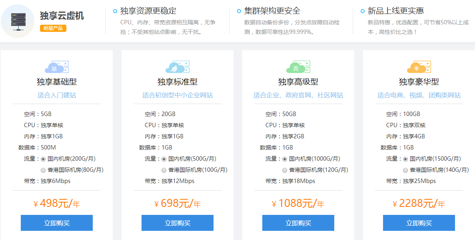Click the ¥1088元/年 price
This screenshot has width=475, height=240.
tap(298, 203)
